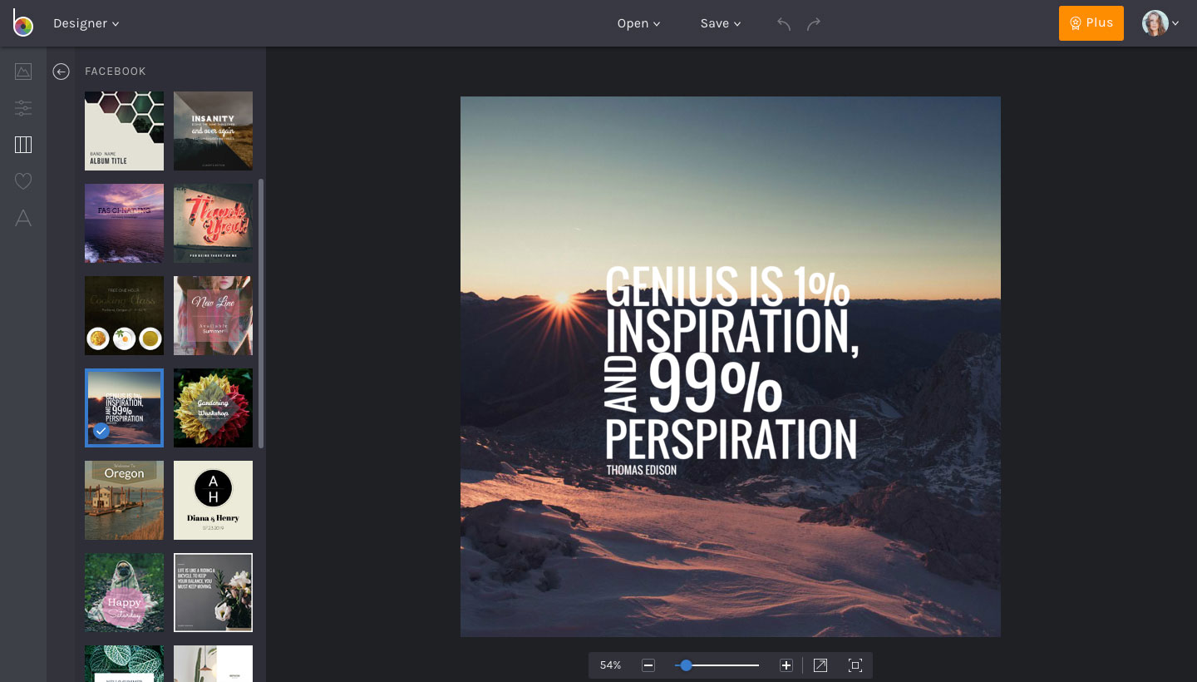Click the BeFunky logo icon
Image resolution: width=1197 pixels, height=682 pixels.
(23, 23)
